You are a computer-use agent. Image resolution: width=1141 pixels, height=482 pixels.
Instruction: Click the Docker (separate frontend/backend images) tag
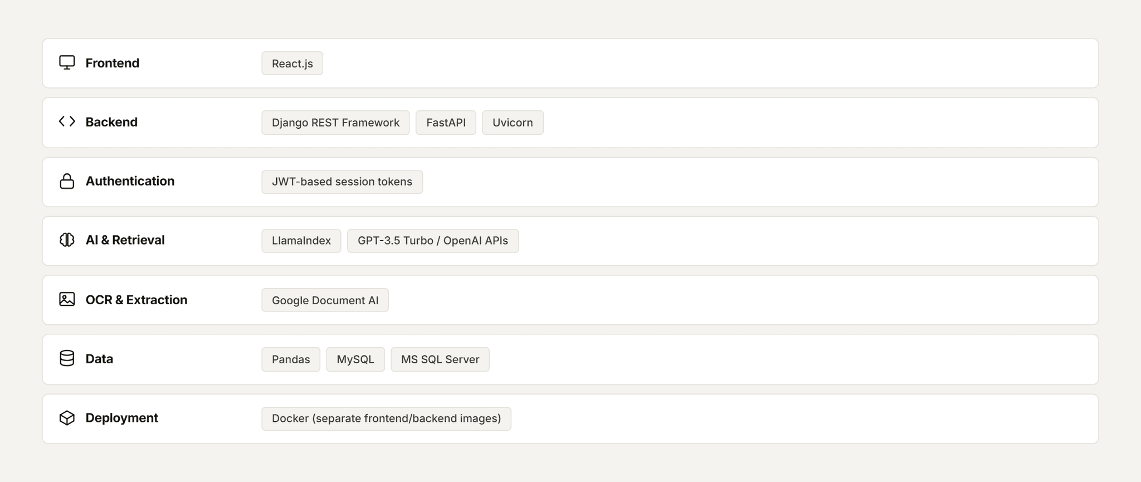click(x=387, y=418)
